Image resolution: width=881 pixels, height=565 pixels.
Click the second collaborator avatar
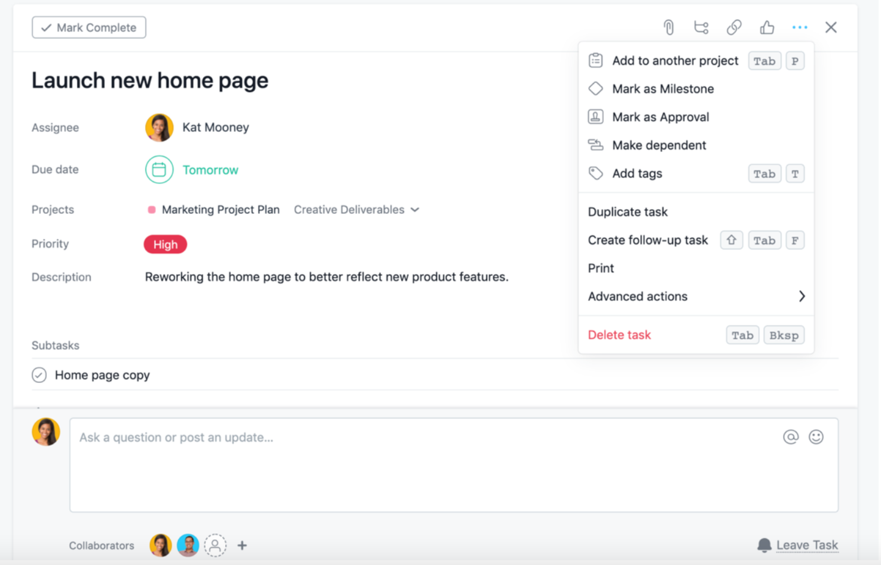(x=188, y=545)
